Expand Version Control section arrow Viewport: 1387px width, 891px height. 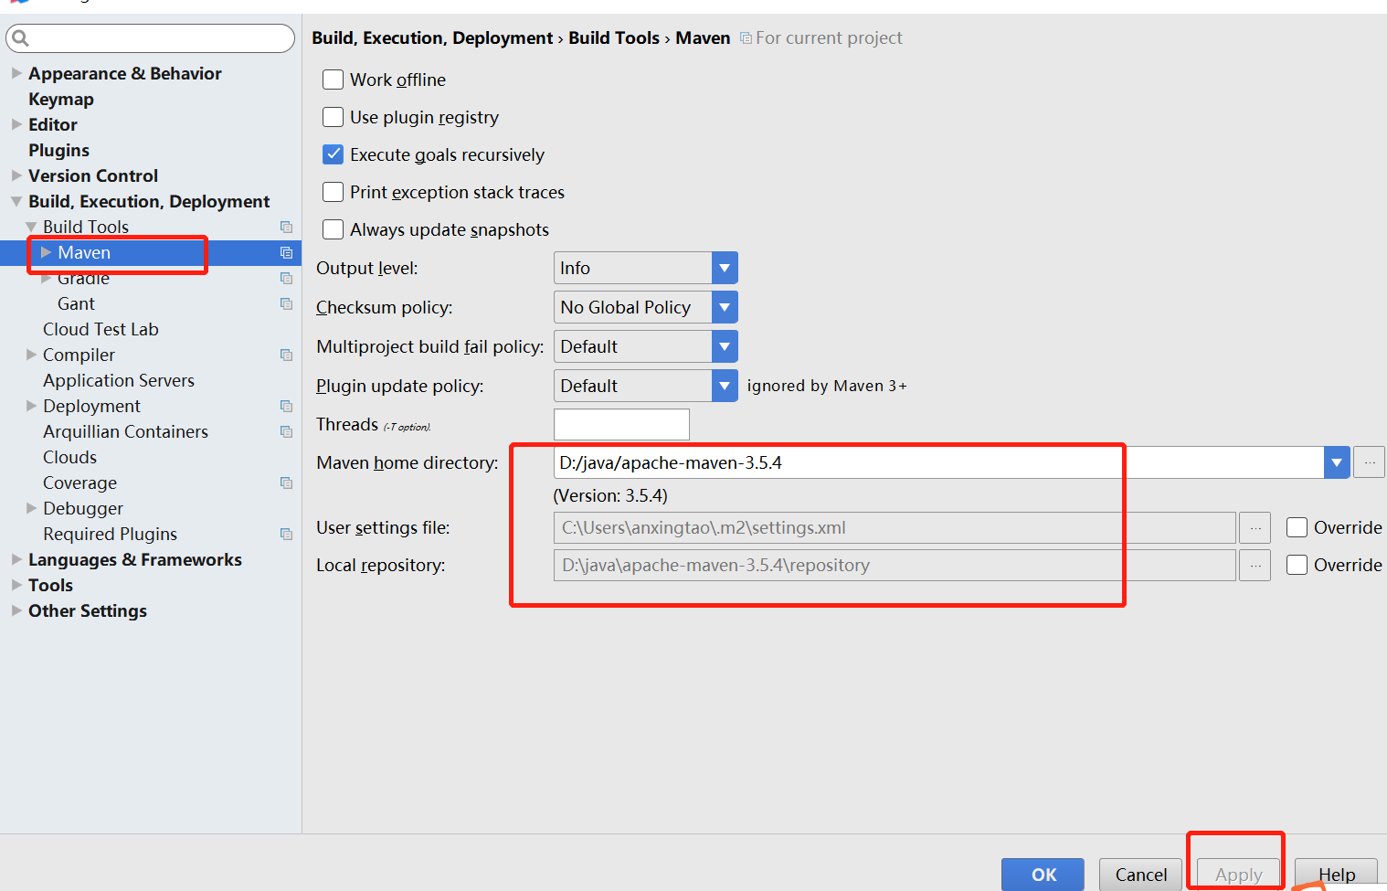[x=16, y=175]
